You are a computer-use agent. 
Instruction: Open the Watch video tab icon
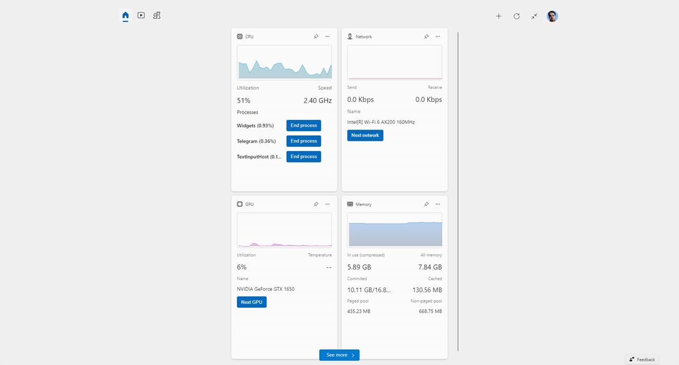point(141,16)
